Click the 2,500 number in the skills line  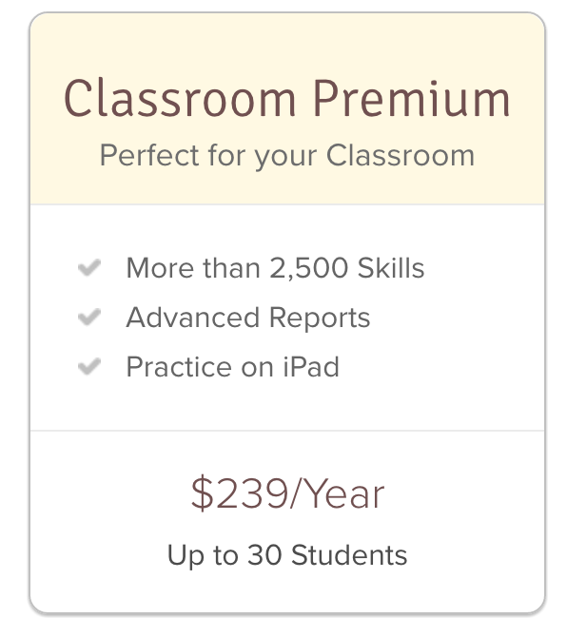[309, 268]
